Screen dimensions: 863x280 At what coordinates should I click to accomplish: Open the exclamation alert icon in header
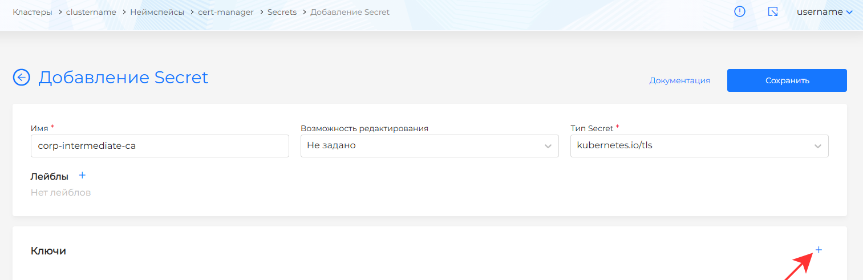click(740, 12)
